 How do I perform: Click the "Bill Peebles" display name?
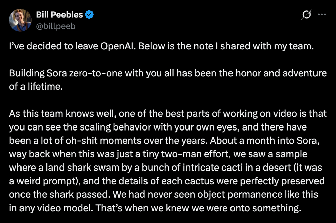[59, 15]
